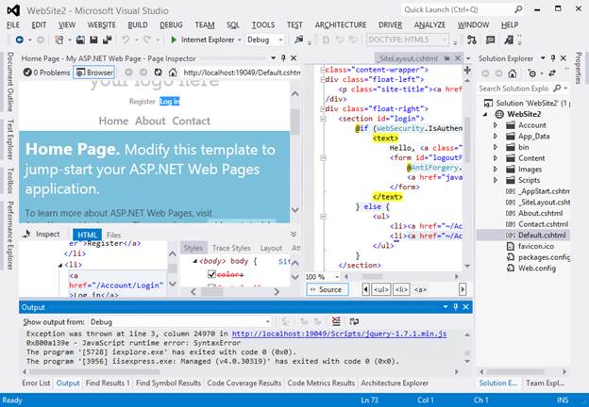
Task: Open the _SiteLayout.cshtml editor tab
Action: pos(408,58)
